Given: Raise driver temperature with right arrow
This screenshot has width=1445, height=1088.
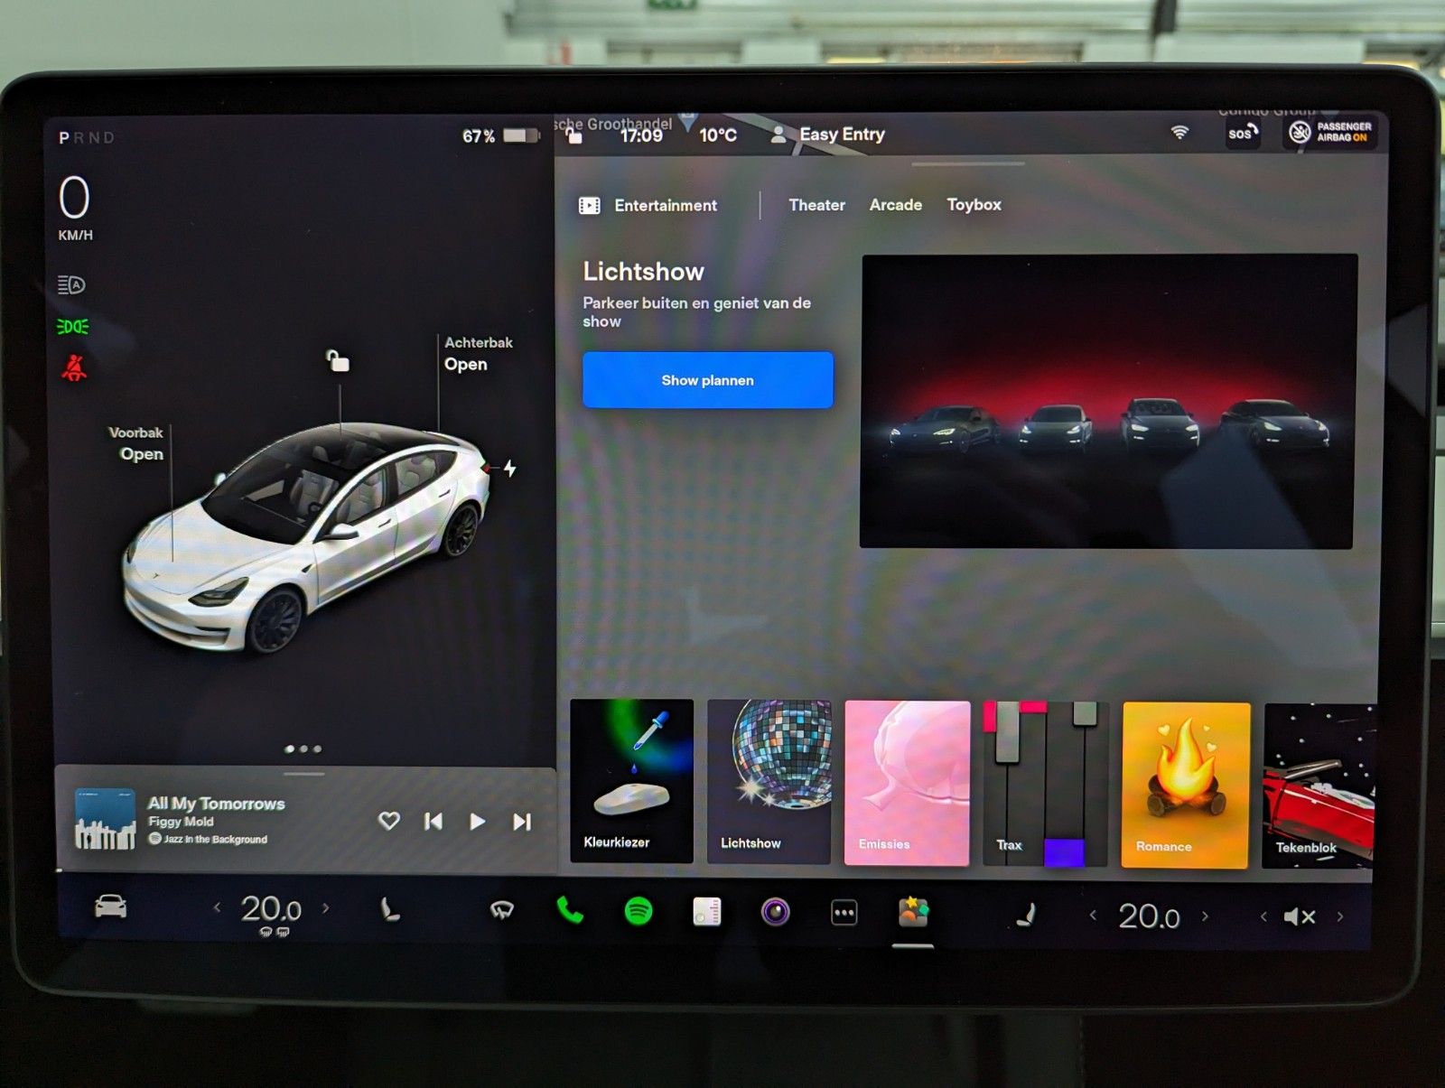Looking at the screenshot, I should click(x=326, y=908).
